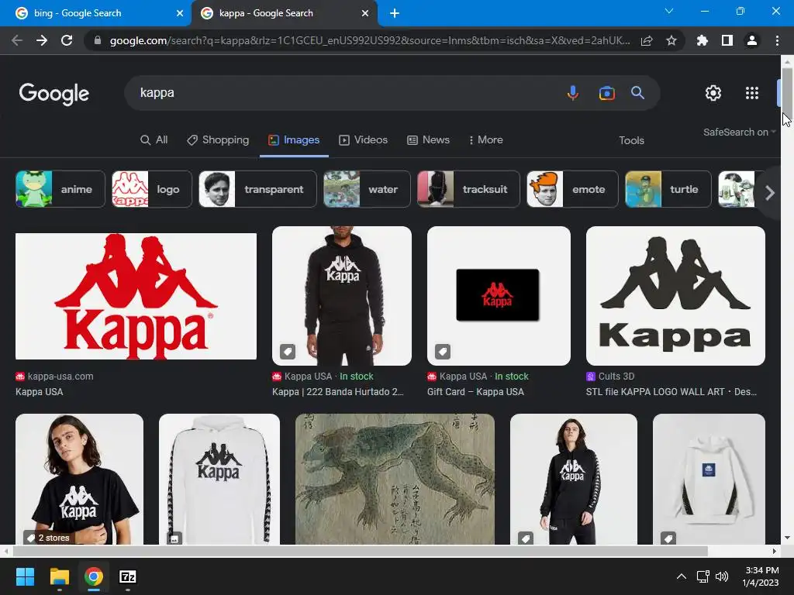794x595 pixels.
Task: Open the kappa creature painting image
Action: pyautogui.click(x=395, y=479)
